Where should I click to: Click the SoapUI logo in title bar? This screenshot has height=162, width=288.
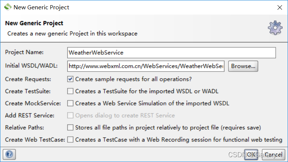tap(8, 7)
